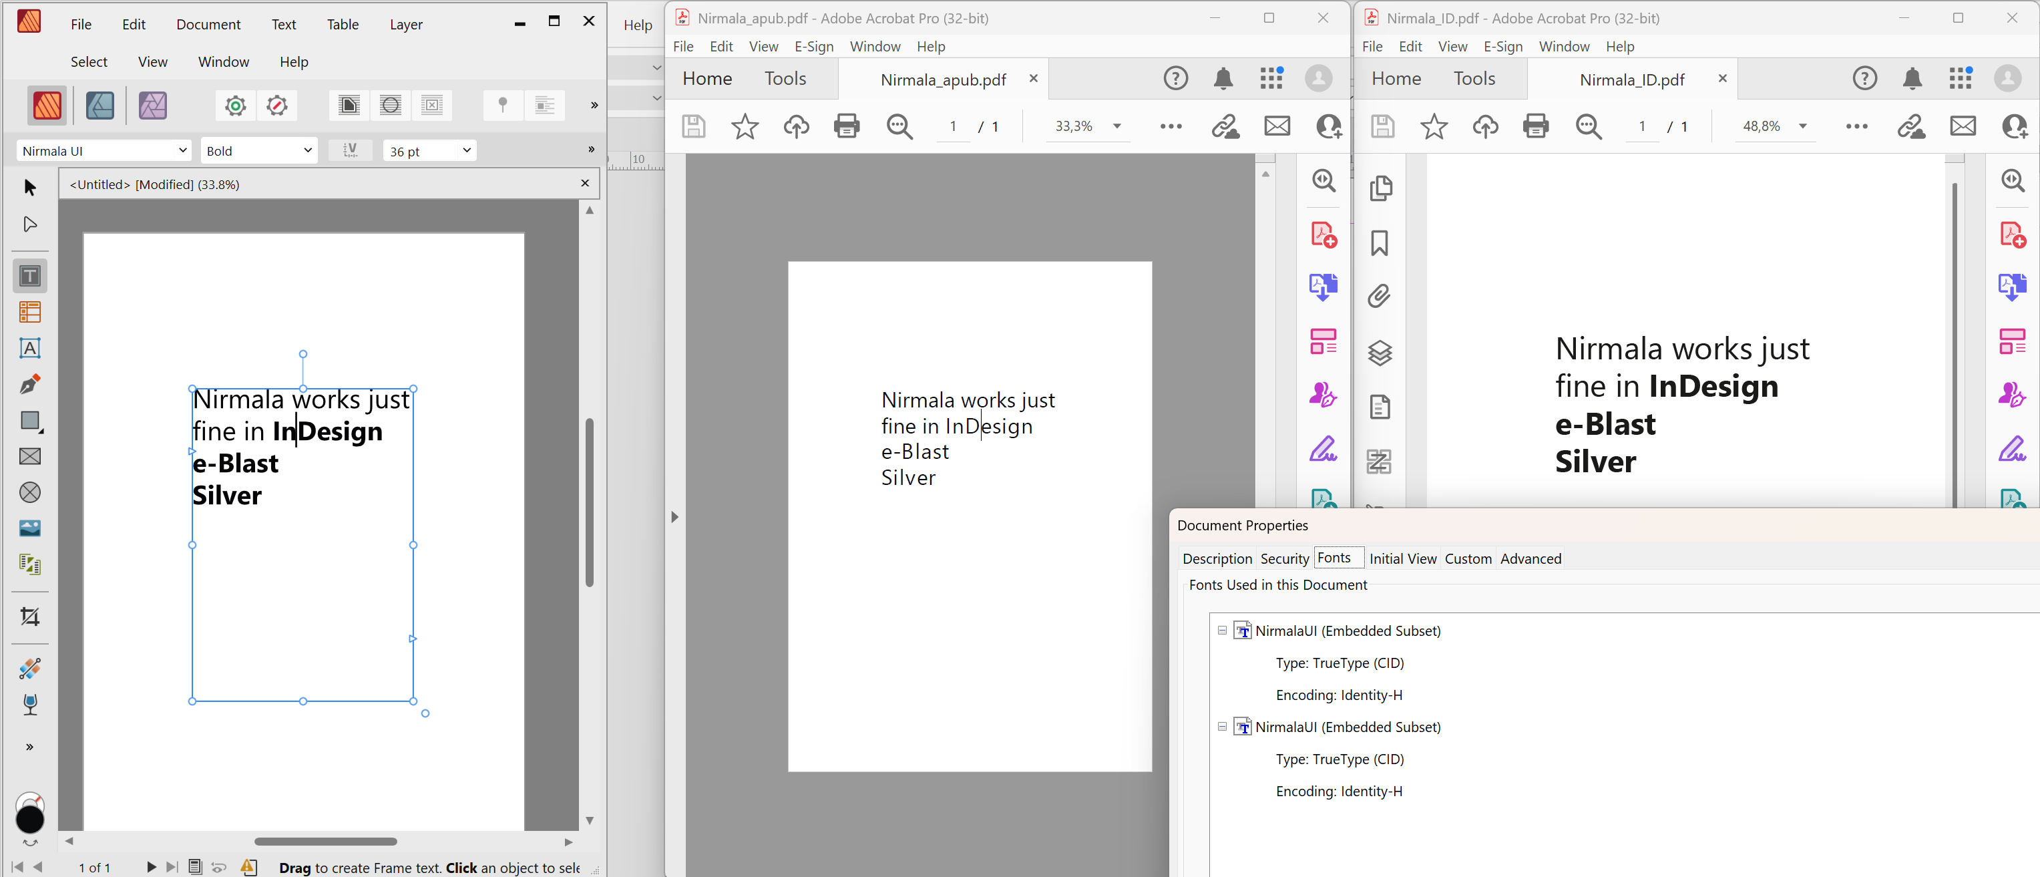The width and height of the screenshot is (2040, 877).
Task: Close the Untitled document tab in Publisher
Action: (x=584, y=184)
